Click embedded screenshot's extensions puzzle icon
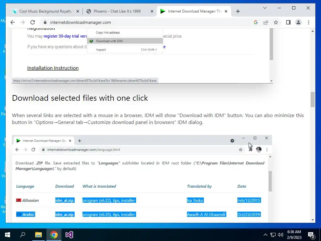This screenshot has height=241, width=321. point(250,150)
